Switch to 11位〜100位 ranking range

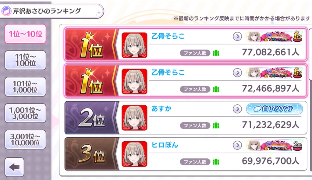pyautogui.click(x=25, y=60)
